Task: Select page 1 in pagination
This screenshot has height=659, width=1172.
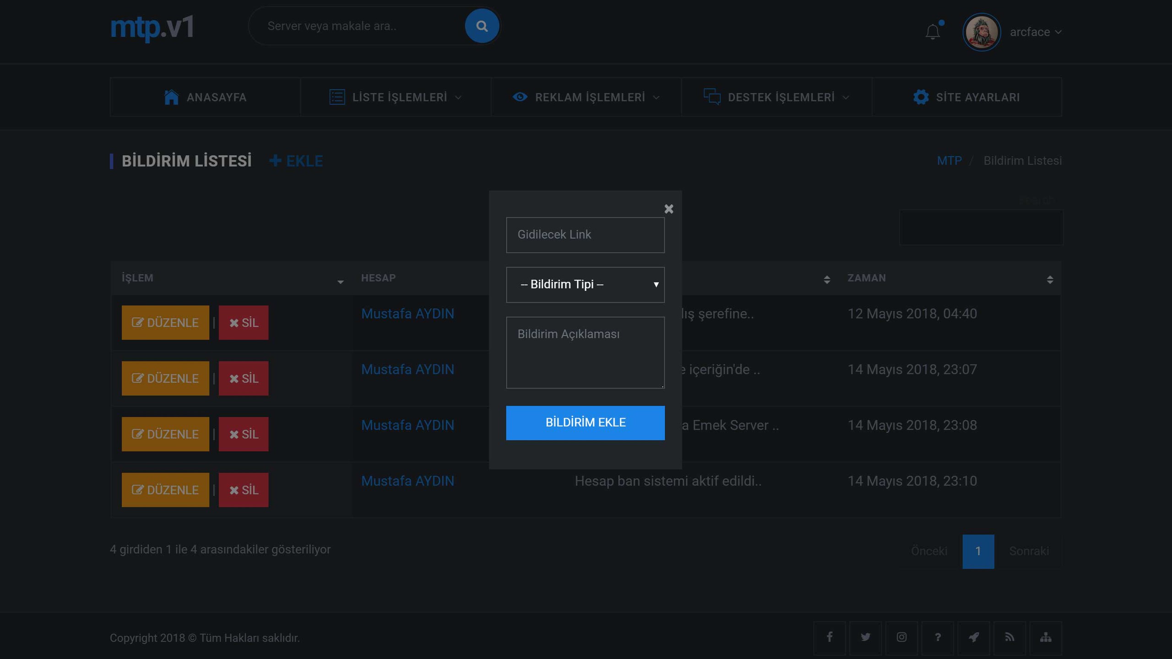Action: pos(978,551)
